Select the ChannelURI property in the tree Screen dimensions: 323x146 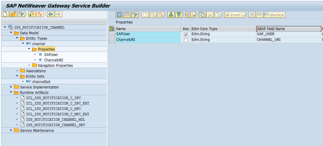click(54, 60)
